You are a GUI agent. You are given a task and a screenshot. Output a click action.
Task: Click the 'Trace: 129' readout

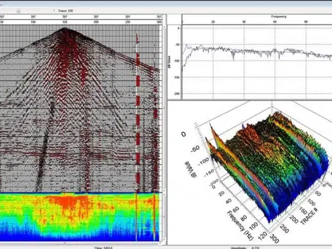coord(66,11)
